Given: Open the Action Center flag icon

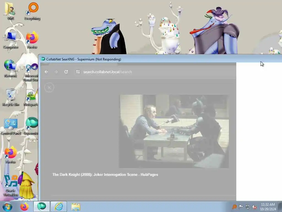Looking at the screenshot, I should pyautogui.click(x=241, y=206).
